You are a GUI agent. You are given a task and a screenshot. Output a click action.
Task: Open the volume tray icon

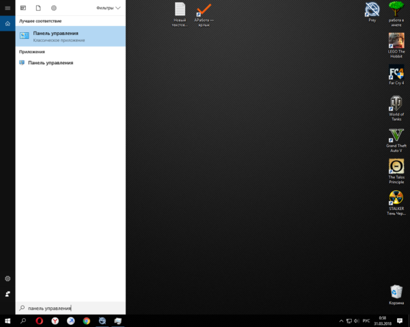357,321
